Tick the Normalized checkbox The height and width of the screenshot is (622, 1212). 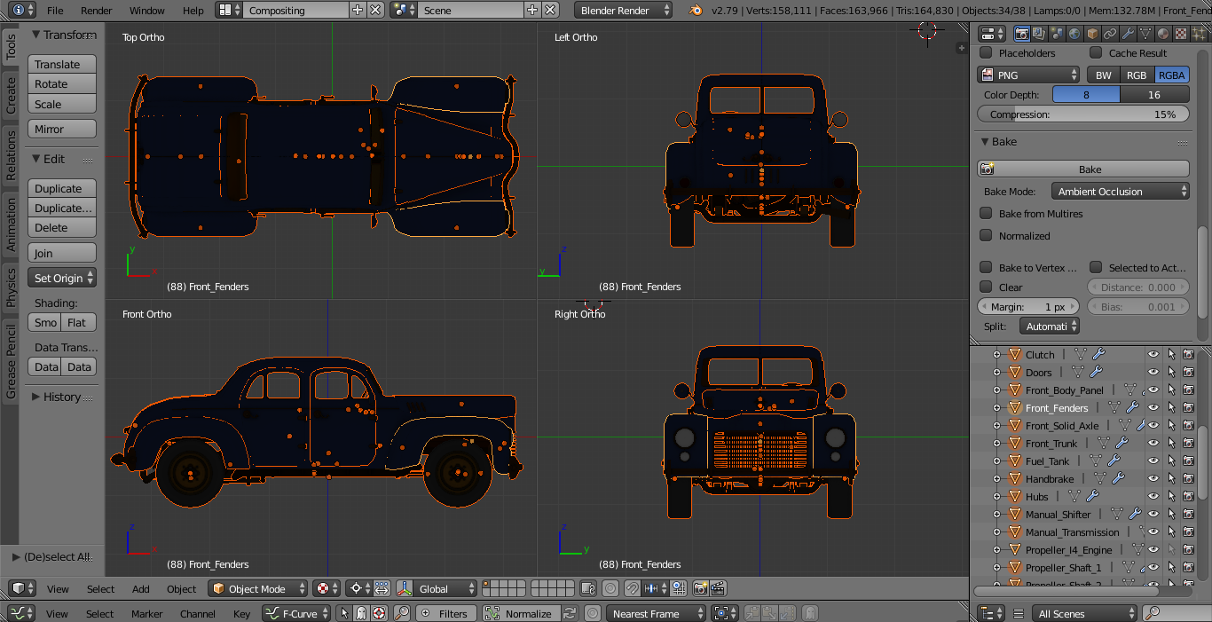[986, 235]
